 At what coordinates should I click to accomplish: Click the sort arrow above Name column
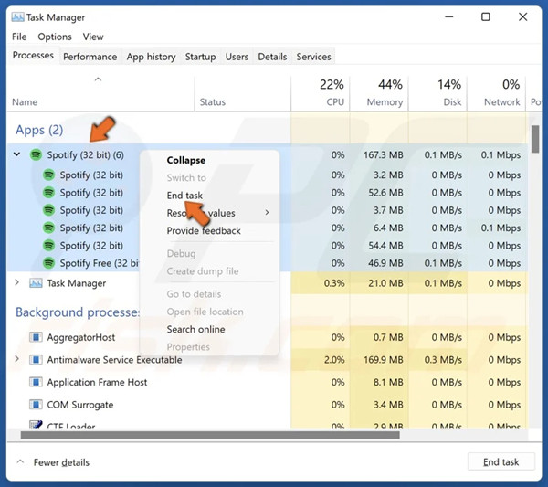coord(99,79)
